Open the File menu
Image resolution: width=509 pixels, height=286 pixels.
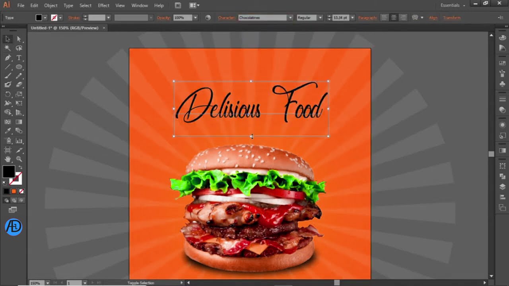coord(21,6)
